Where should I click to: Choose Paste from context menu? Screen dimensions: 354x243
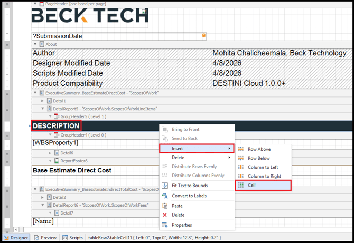click(197, 206)
